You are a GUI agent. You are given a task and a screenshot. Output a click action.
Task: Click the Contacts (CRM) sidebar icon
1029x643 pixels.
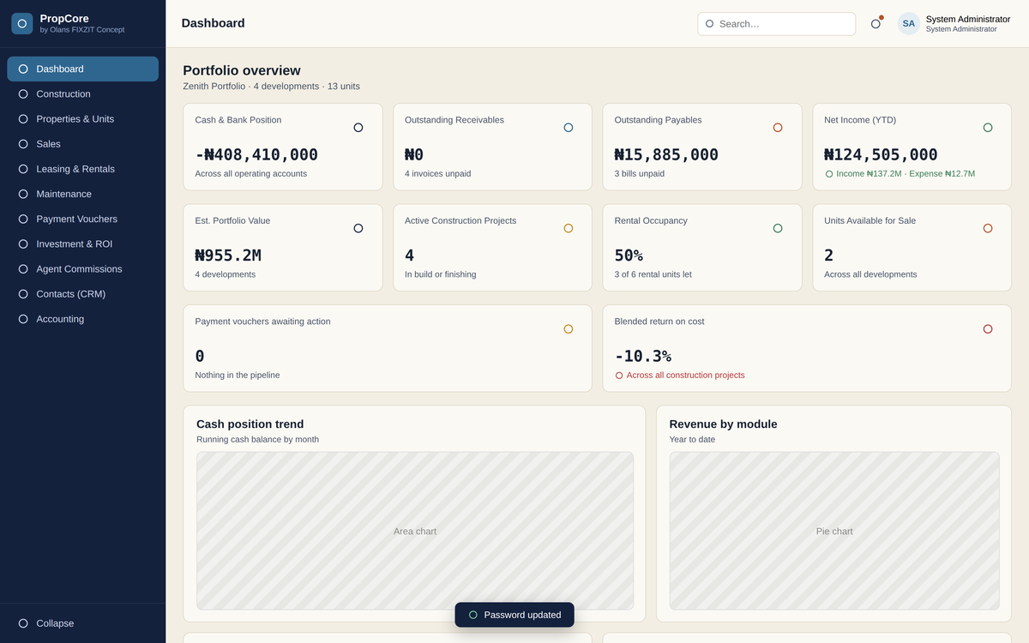tap(23, 294)
